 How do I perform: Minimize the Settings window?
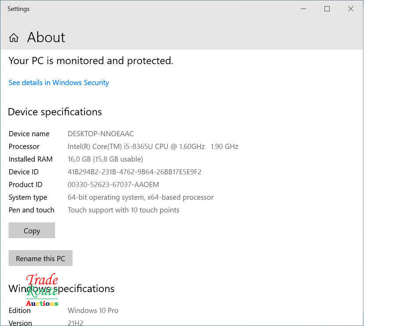(x=304, y=9)
